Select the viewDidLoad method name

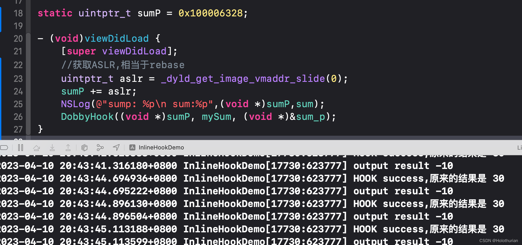(116, 38)
